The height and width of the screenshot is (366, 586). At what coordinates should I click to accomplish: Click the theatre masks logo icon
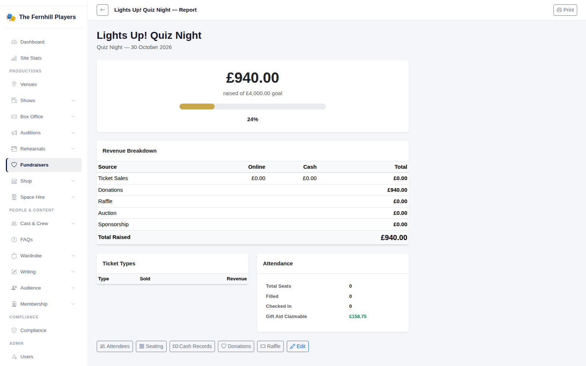[11, 17]
